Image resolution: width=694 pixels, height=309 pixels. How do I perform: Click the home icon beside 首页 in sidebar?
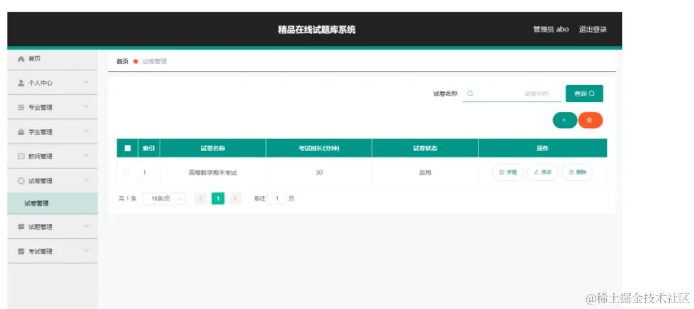click(21, 59)
